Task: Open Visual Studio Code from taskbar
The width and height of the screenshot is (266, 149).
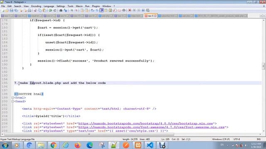Action: click(150, 145)
